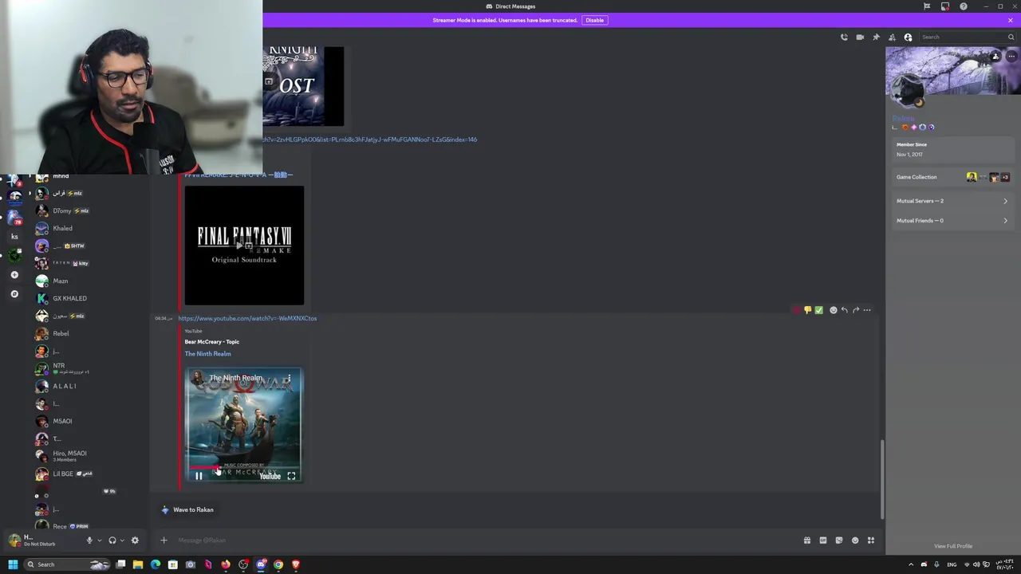Expand the Mutual Friends — 0 section

click(952, 221)
